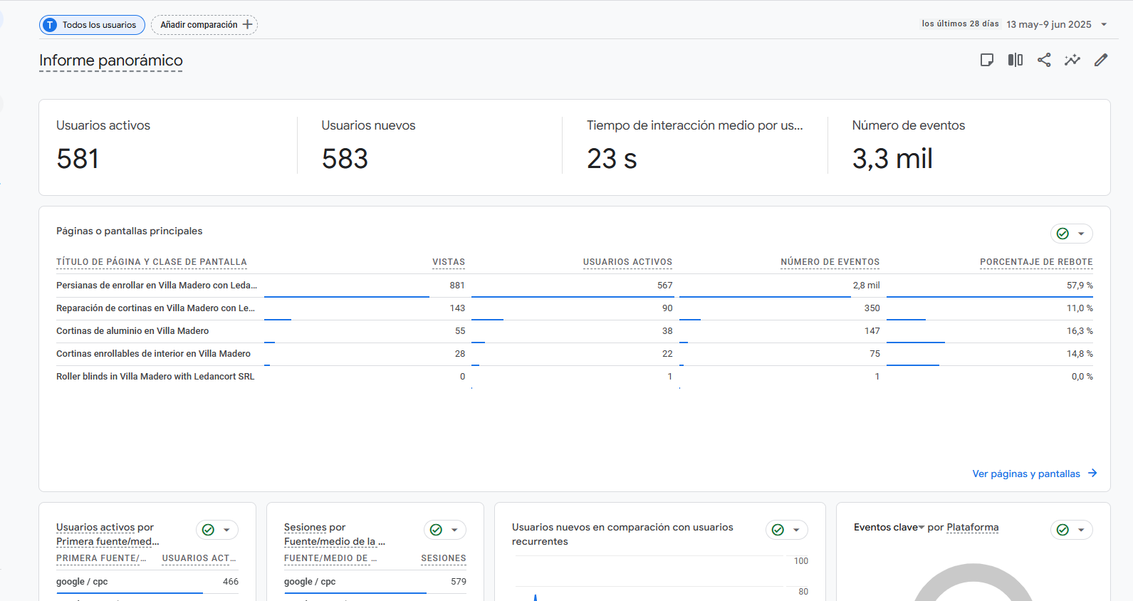
Task: Open the date range dropdown arrow
Action: click(x=1104, y=25)
